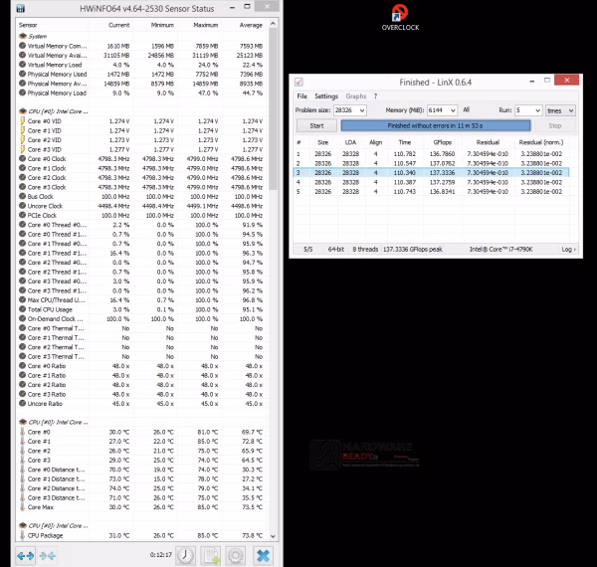The width and height of the screenshot is (597, 567).
Task: Click the logging start document icon
Action: (211, 556)
